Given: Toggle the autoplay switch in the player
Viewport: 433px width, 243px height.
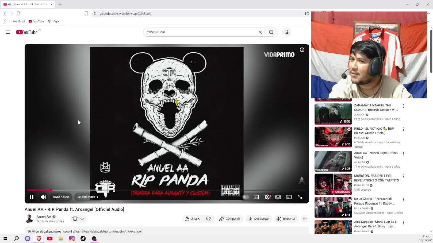Looking at the screenshot, I should tap(245, 197).
